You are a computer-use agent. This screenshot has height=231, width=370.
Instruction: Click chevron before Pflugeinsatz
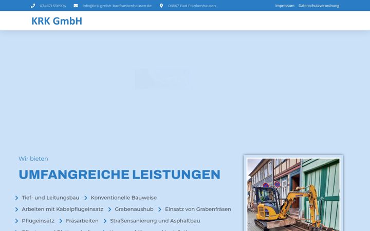click(16, 221)
